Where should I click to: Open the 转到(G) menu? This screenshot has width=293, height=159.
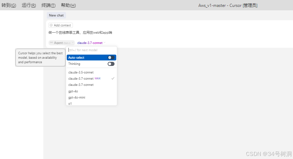9,5
